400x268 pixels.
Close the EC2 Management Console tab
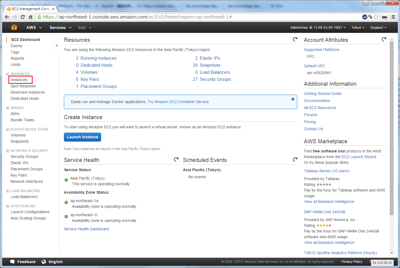tap(53, 9)
